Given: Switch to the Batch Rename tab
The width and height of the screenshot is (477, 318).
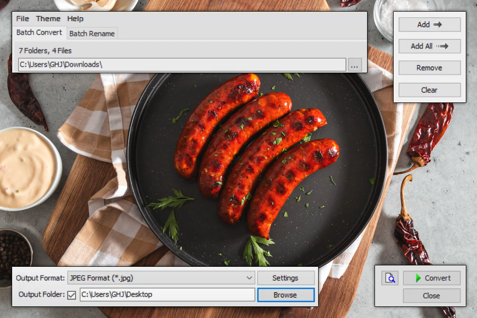Looking at the screenshot, I should pyautogui.click(x=92, y=34).
